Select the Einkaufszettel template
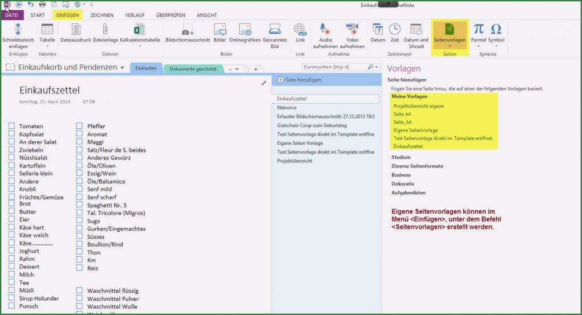Viewport: 582px width, 315px height. (408, 146)
